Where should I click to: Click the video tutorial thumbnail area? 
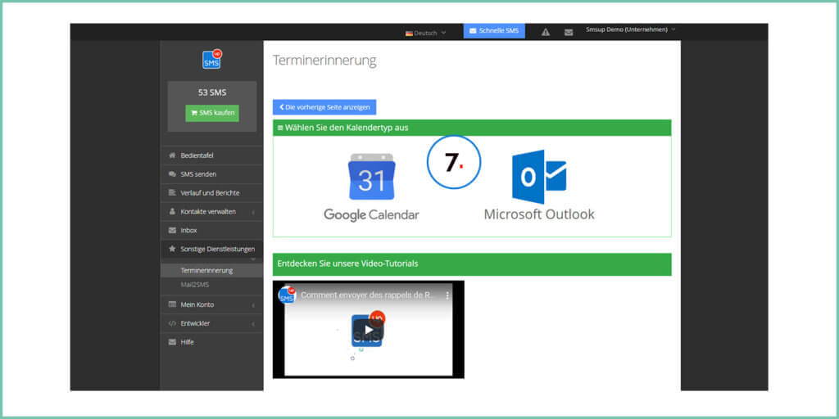369,330
